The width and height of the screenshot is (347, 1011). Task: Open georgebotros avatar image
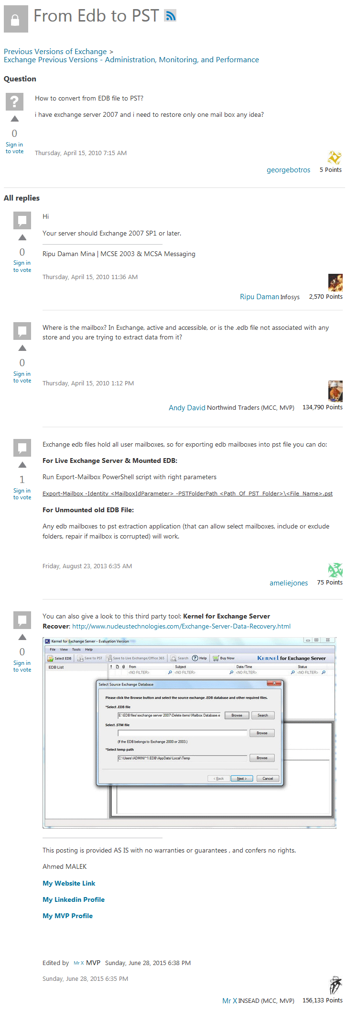coord(335,157)
